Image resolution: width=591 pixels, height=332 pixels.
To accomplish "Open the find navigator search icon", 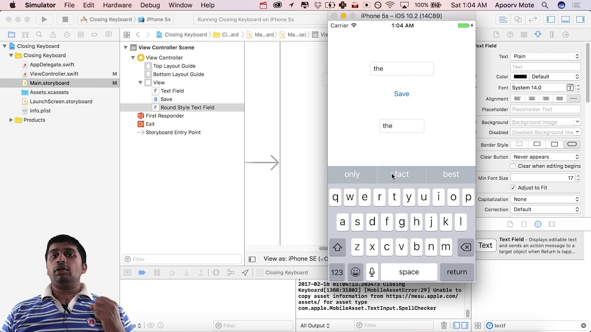I will (39, 35).
